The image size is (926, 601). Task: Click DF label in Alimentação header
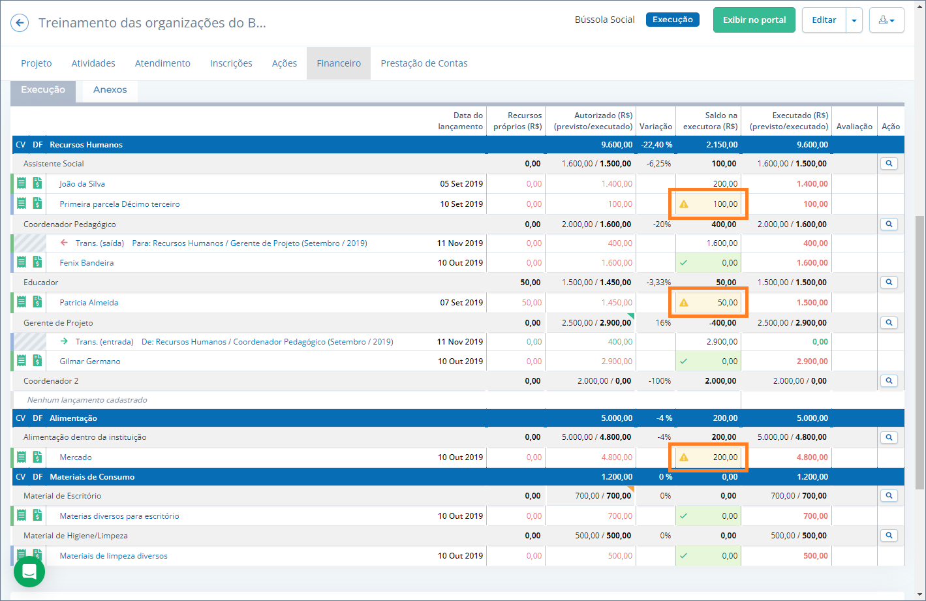(38, 418)
